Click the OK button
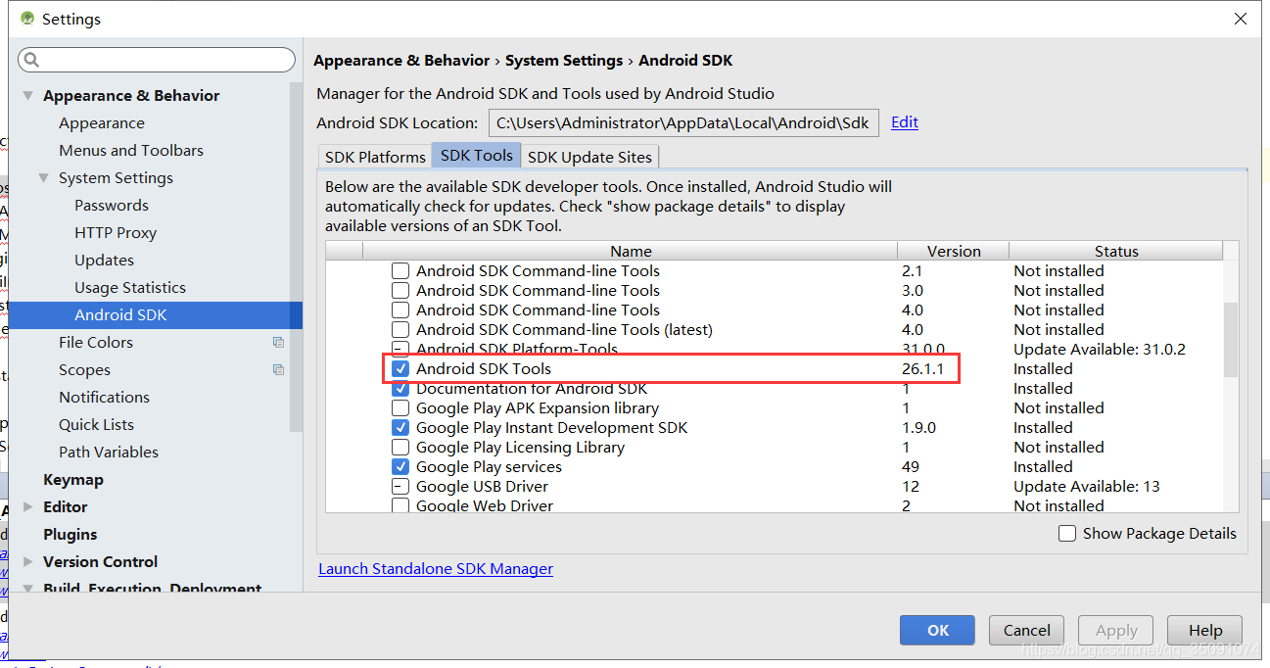The image size is (1270, 668). [938, 630]
